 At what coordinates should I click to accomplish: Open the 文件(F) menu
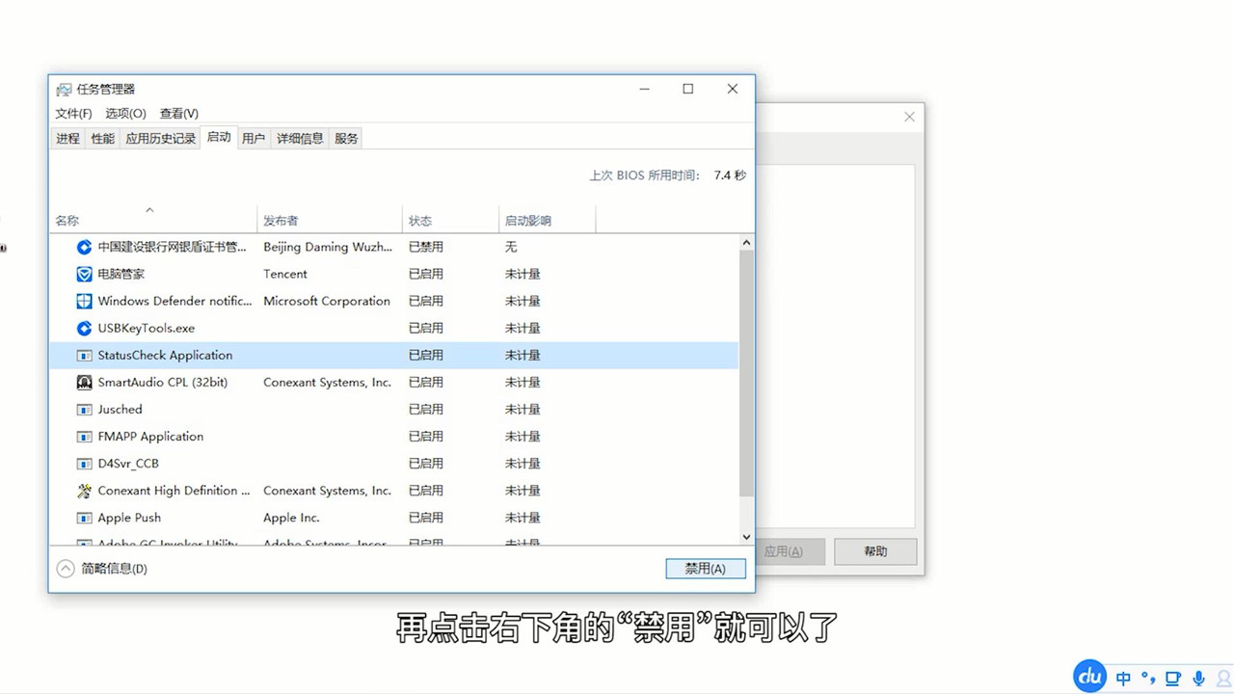pyautogui.click(x=73, y=114)
